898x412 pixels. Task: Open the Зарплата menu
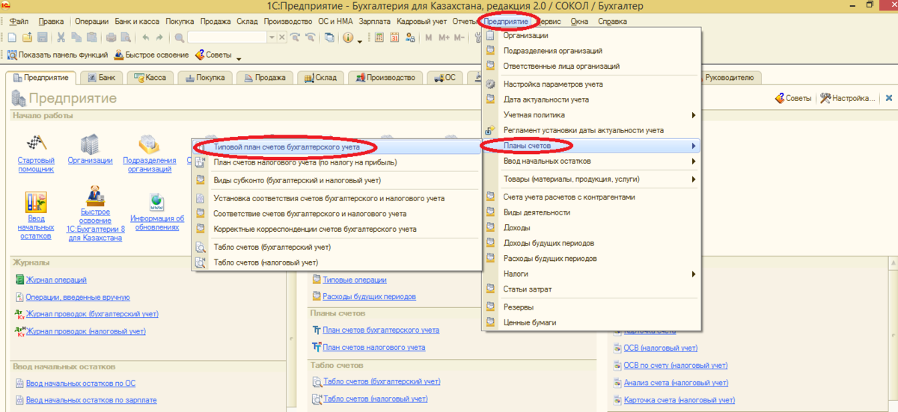pos(375,22)
